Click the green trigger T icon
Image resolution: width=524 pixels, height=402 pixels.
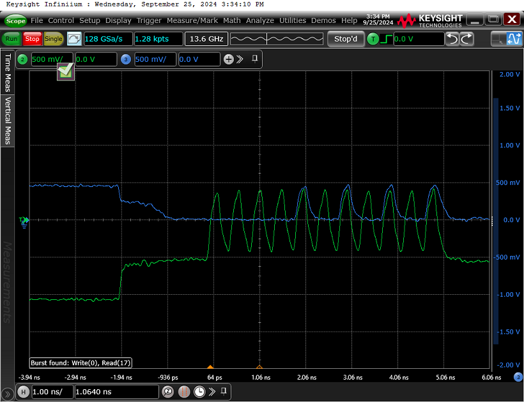pyautogui.click(x=373, y=39)
